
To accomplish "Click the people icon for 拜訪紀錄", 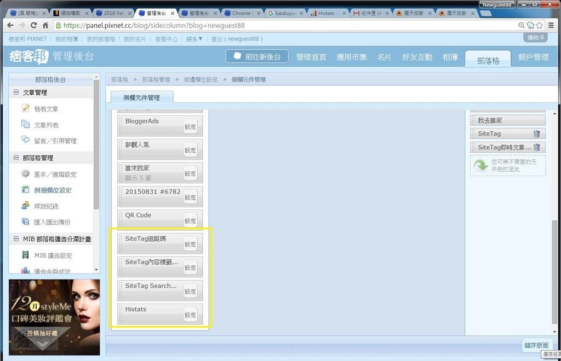I will coord(25,205).
